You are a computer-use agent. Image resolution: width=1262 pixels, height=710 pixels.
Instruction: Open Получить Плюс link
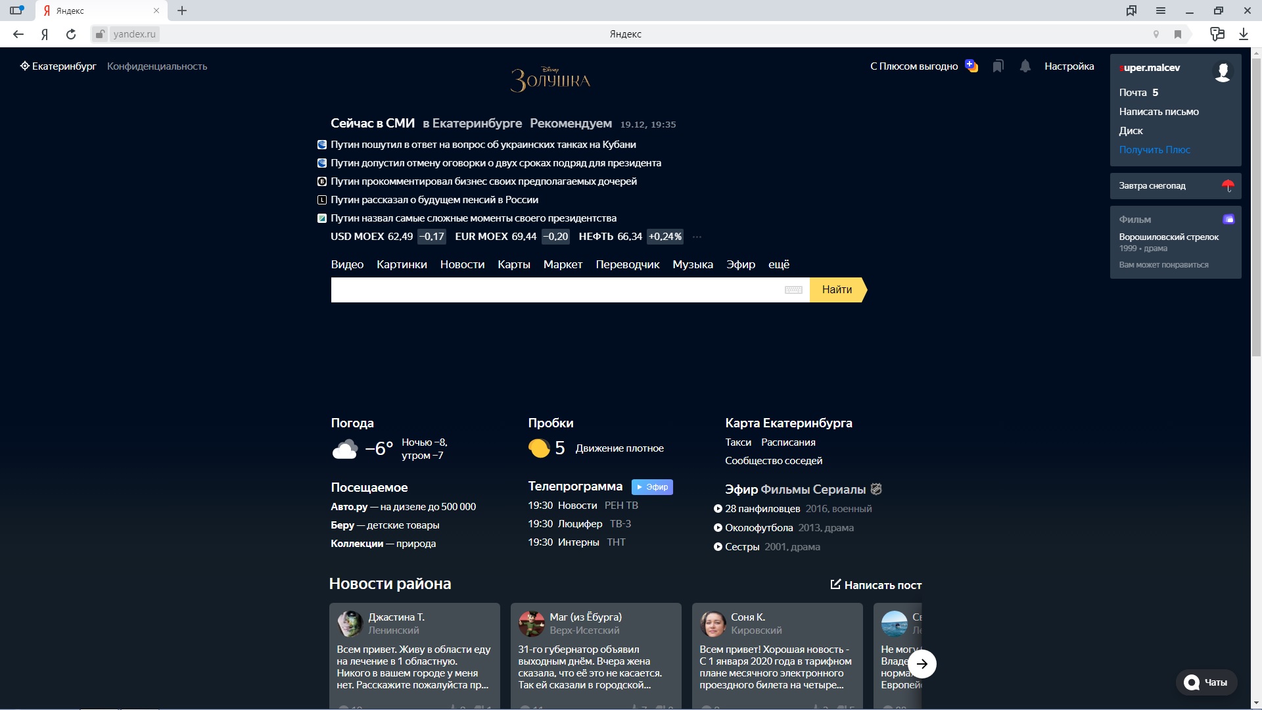coord(1155,150)
